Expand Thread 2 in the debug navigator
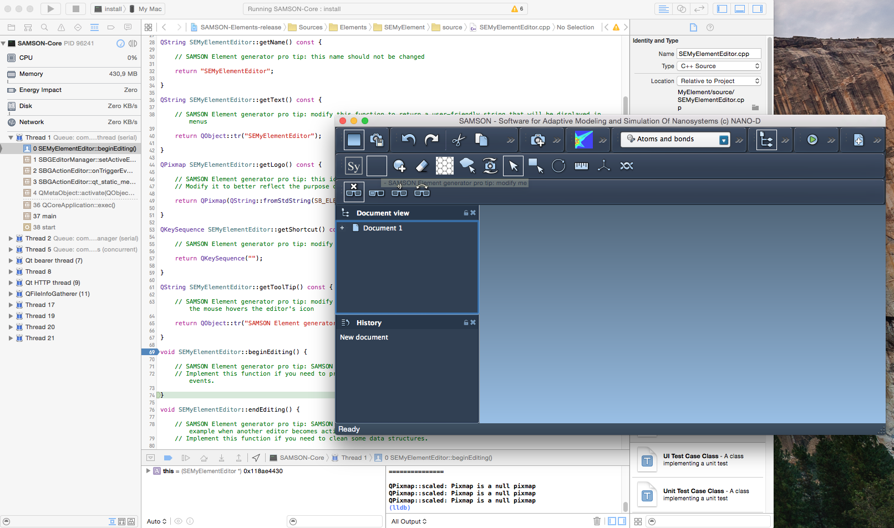The height and width of the screenshot is (528, 894). pyautogui.click(x=11, y=238)
